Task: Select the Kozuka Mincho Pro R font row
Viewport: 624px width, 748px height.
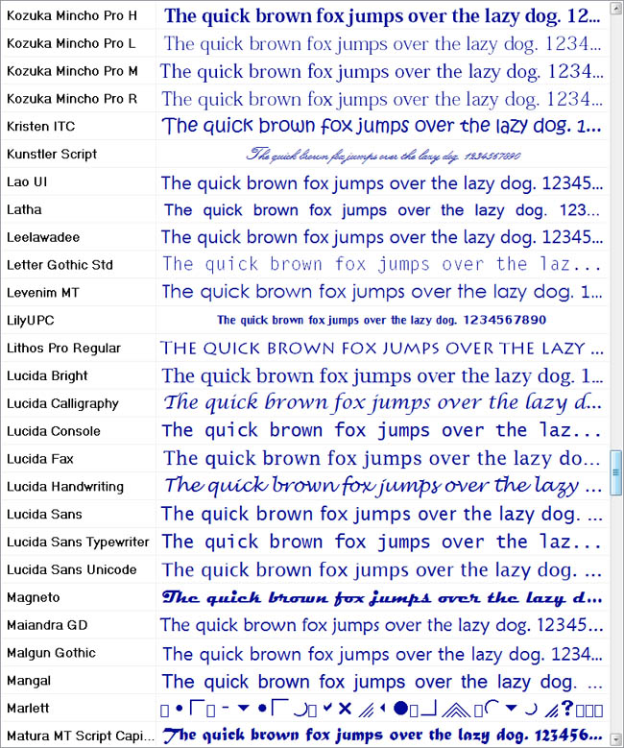Action: point(305,99)
